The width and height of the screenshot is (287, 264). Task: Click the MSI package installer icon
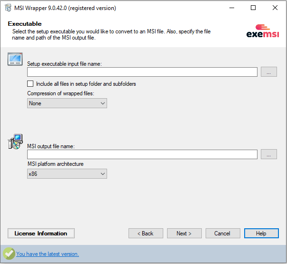pos(15,142)
